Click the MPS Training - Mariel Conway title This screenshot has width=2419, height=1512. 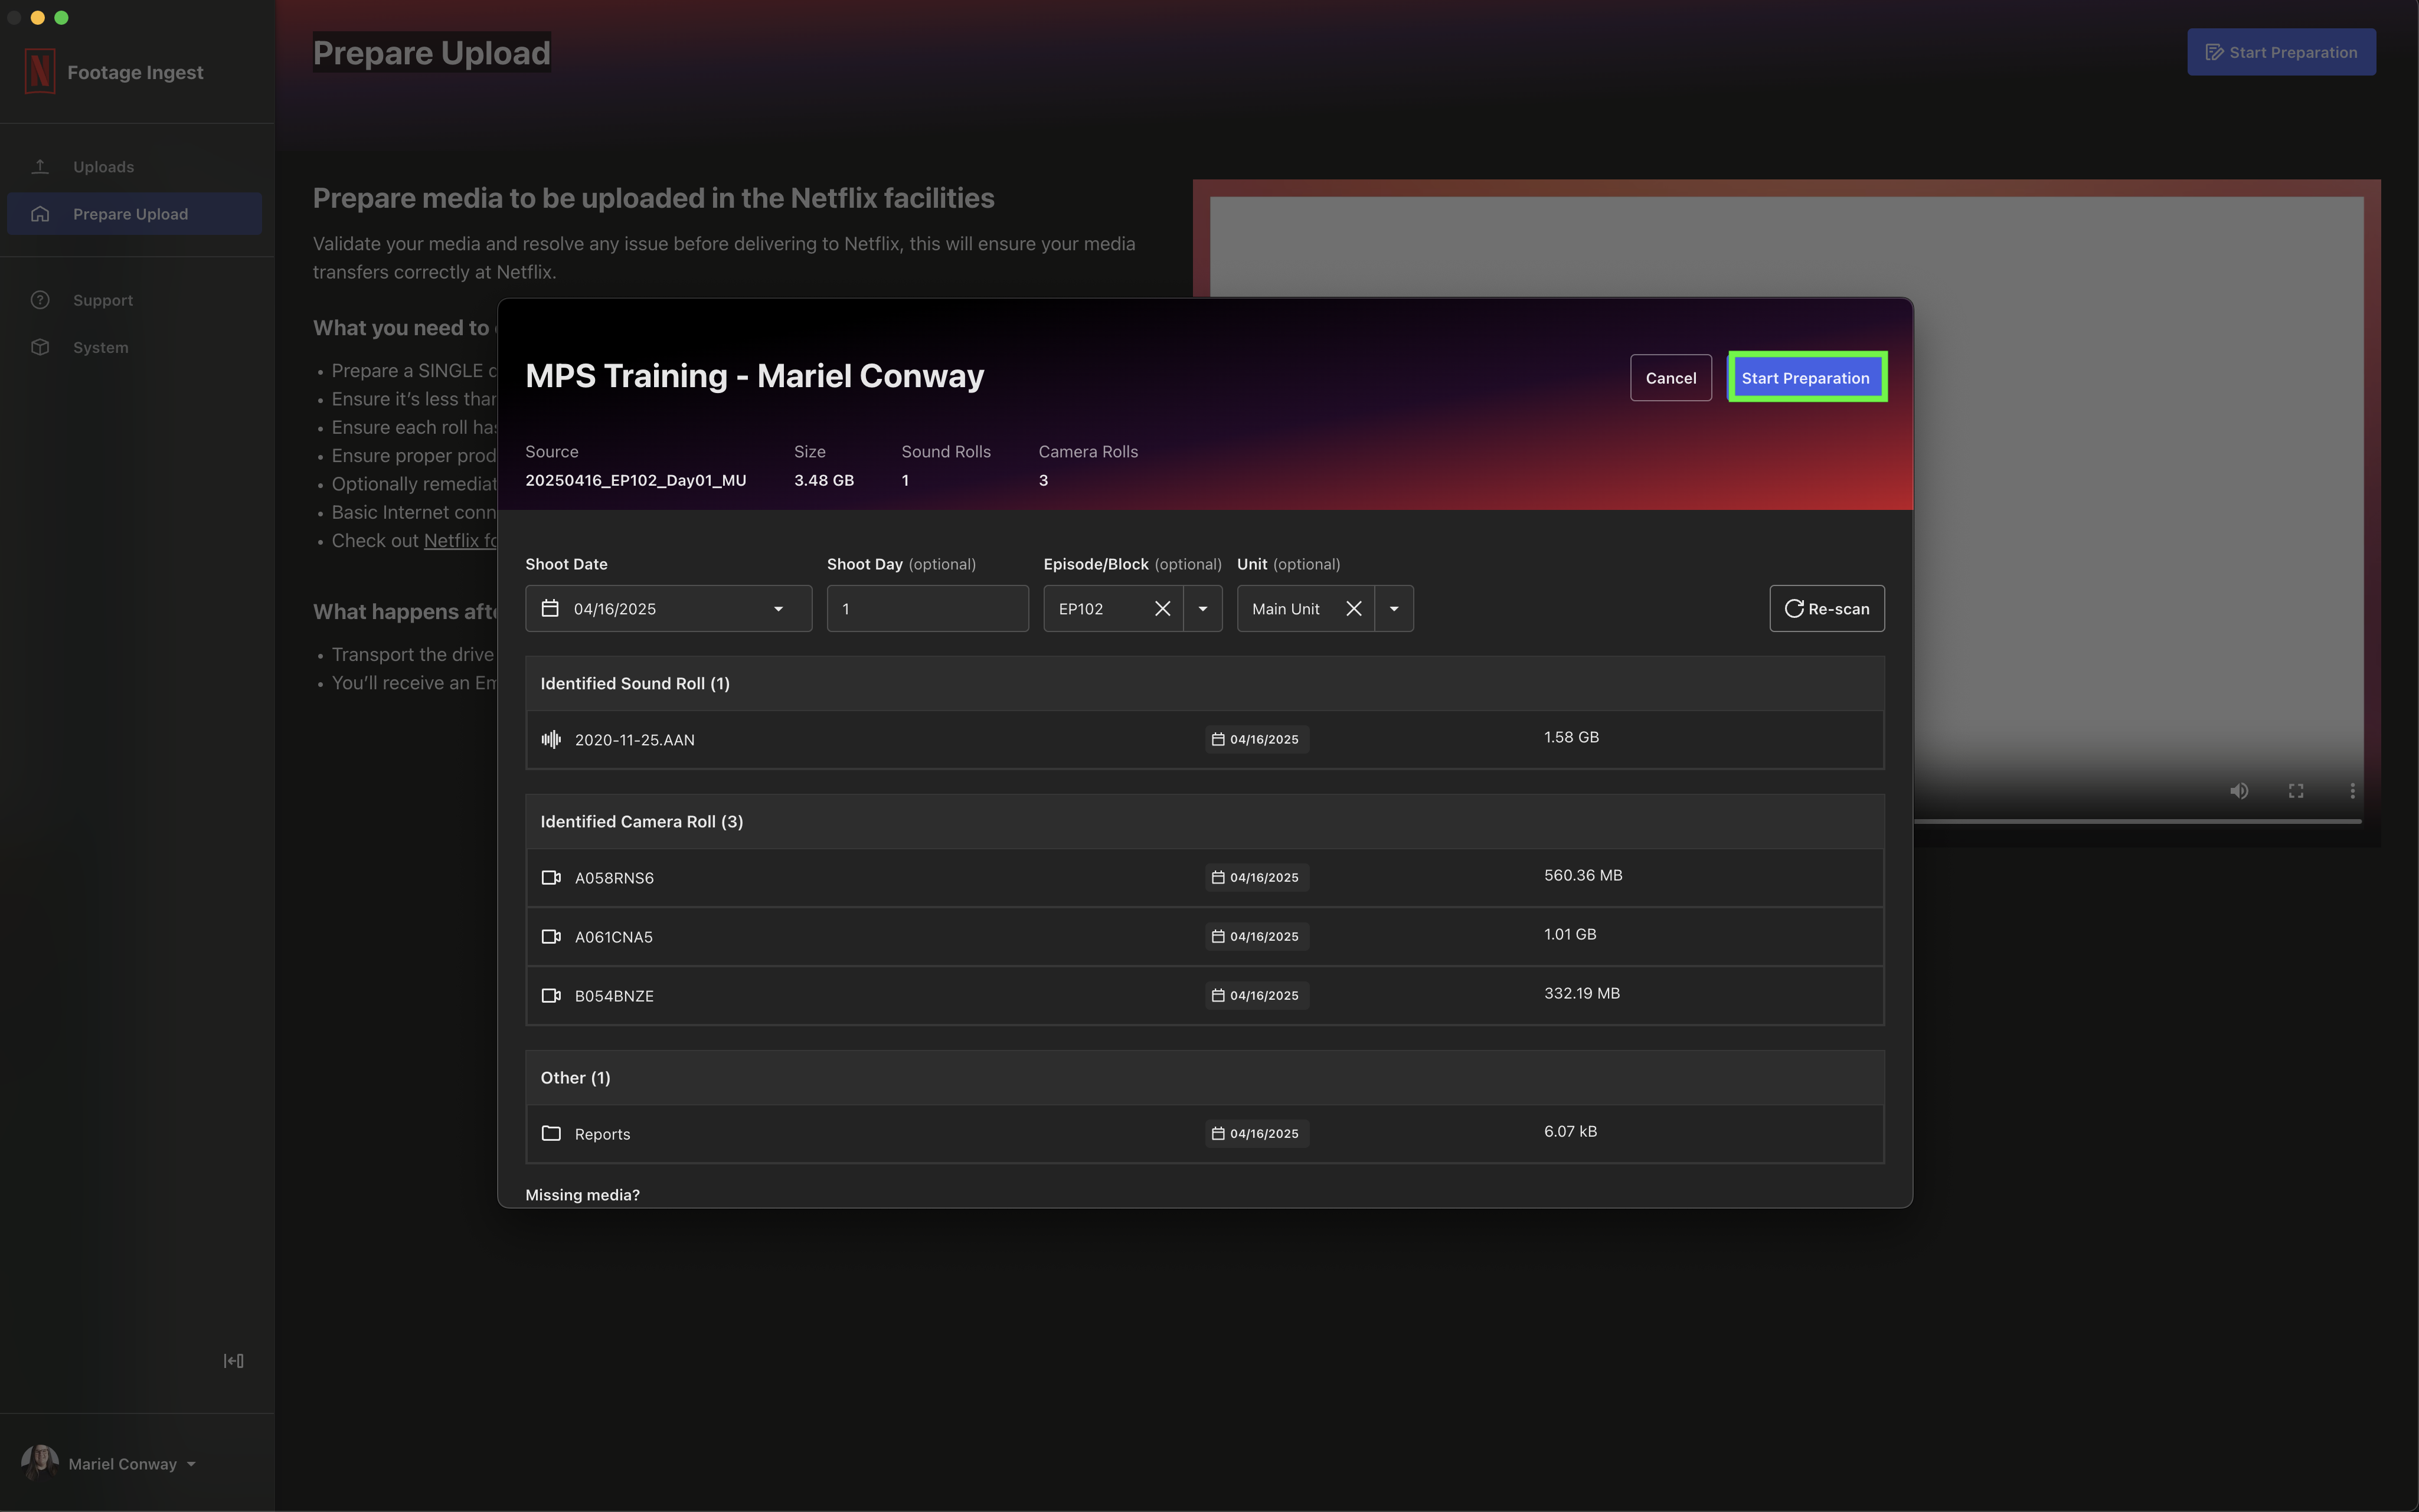point(755,375)
